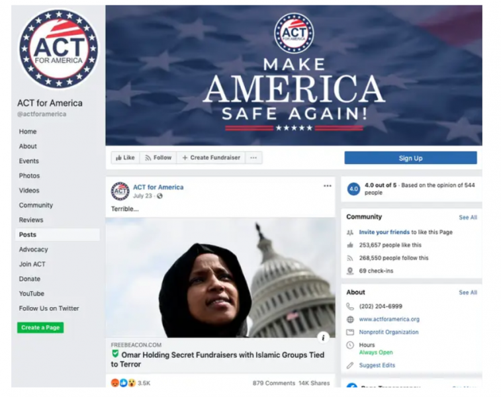Open ACT for America post author link

click(158, 187)
